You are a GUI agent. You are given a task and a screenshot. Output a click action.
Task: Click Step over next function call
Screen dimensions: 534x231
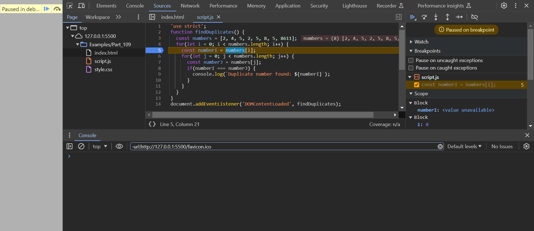pyautogui.click(x=424, y=17)
